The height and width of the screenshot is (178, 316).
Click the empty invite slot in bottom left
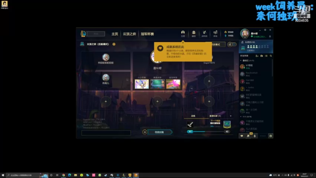(105, 102)
